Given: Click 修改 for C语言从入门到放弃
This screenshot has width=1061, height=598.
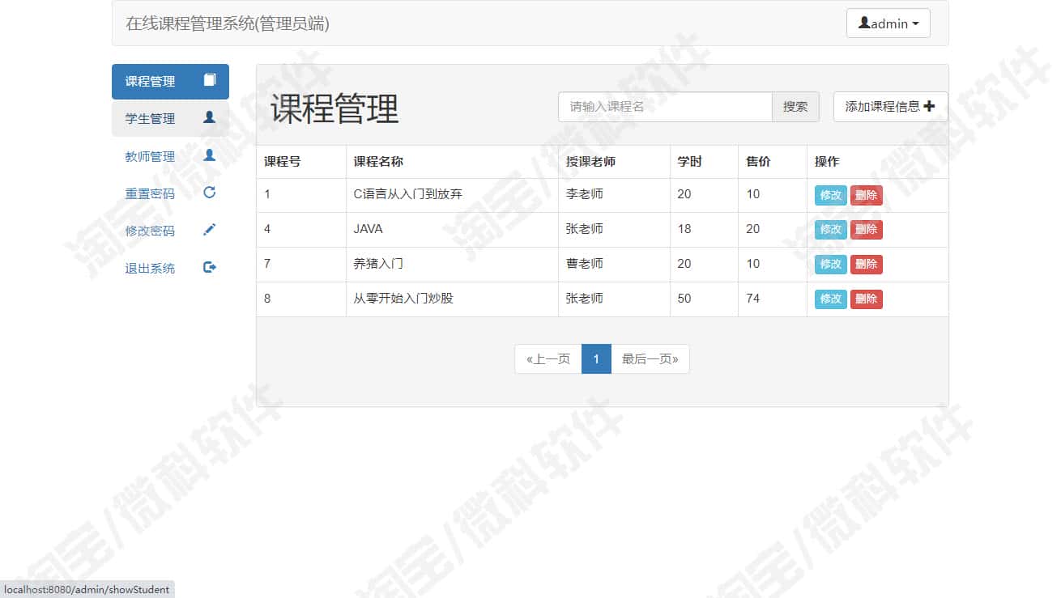Looking at the screenshot, I should coord(830,195).
